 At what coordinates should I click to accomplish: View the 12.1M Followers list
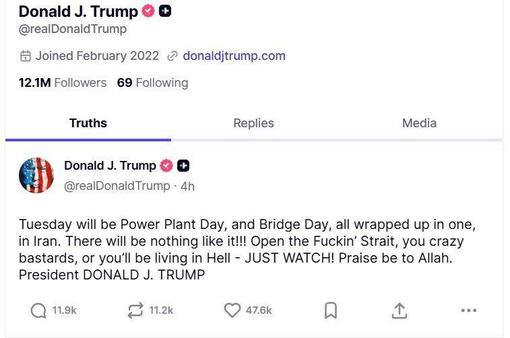click(x=63, y=83)
